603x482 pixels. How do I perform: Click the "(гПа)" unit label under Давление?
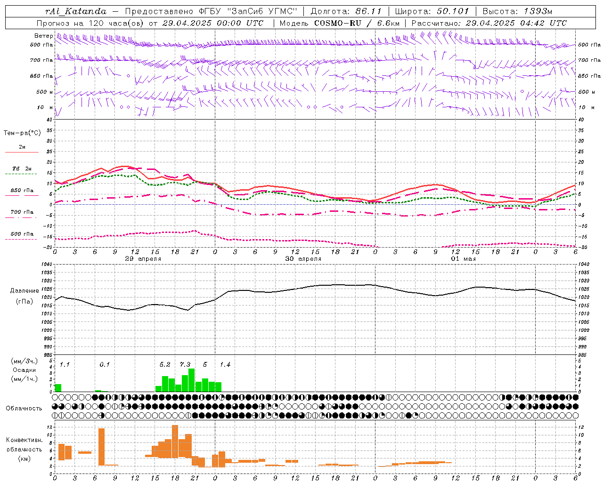click(24, 302)
